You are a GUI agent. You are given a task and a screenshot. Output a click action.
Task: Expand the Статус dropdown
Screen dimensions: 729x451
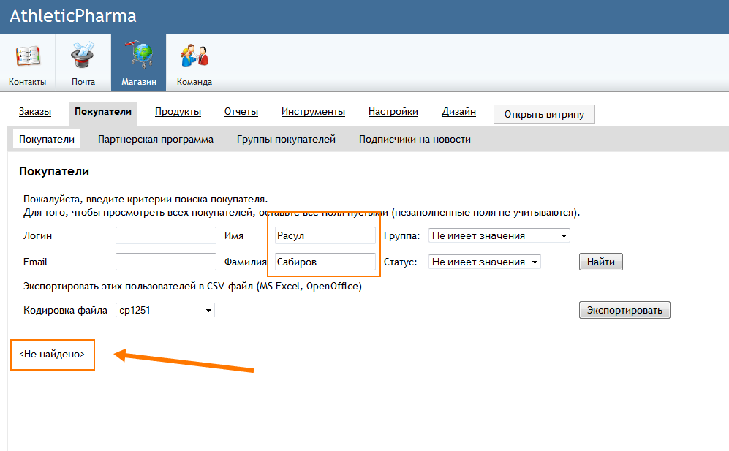(x=484, y=262)
